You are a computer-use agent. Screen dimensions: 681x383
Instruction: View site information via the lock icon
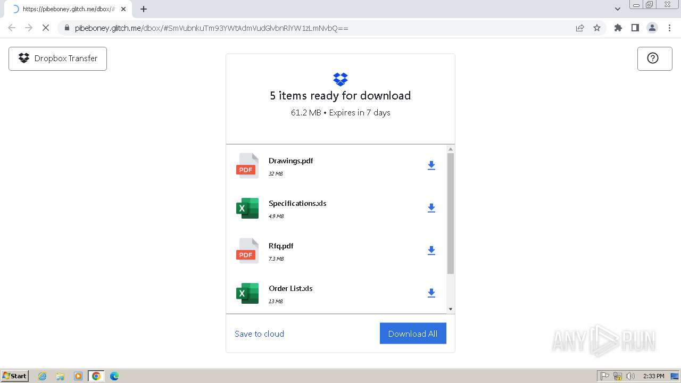(67, 28)
